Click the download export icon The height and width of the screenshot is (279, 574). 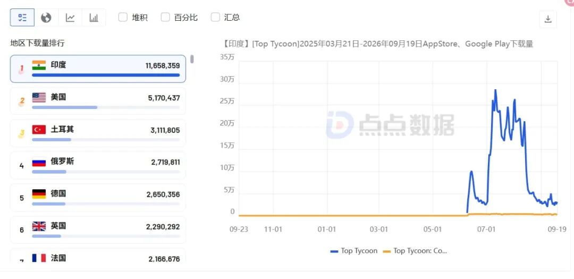(548, 19)
